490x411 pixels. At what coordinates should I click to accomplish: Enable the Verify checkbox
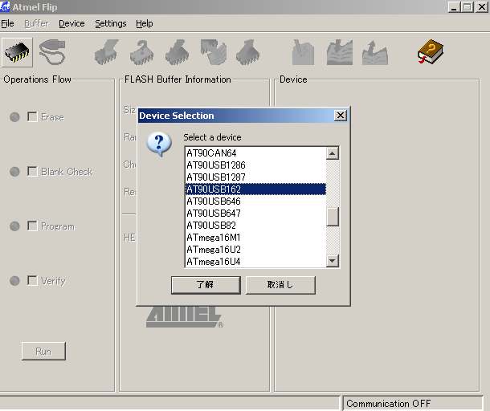pos(32,280)
